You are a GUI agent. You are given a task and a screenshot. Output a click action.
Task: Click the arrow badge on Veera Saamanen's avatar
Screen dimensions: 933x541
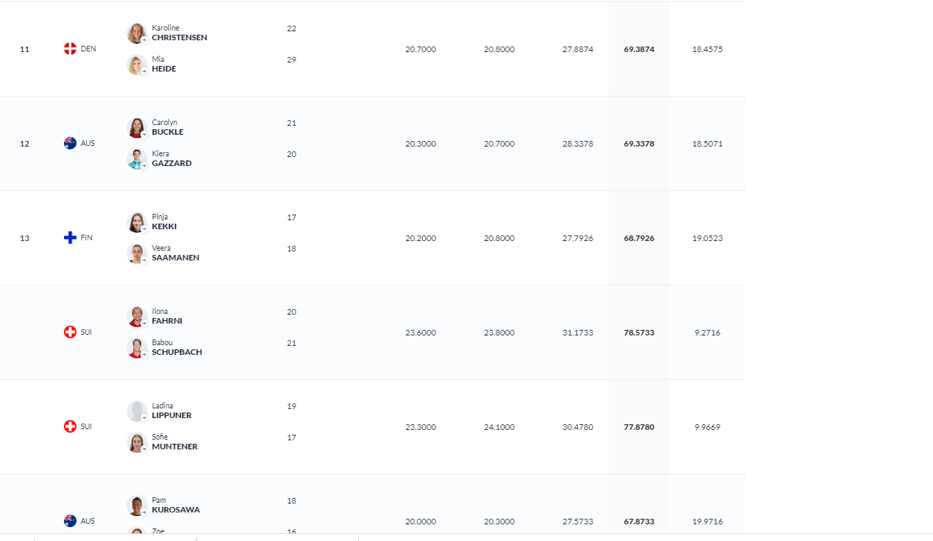(x=144, y=260)
